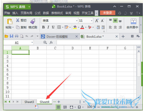Open the Name Box dropdown
This screenshot has width=143, height=111.
(x=32, y=43)
